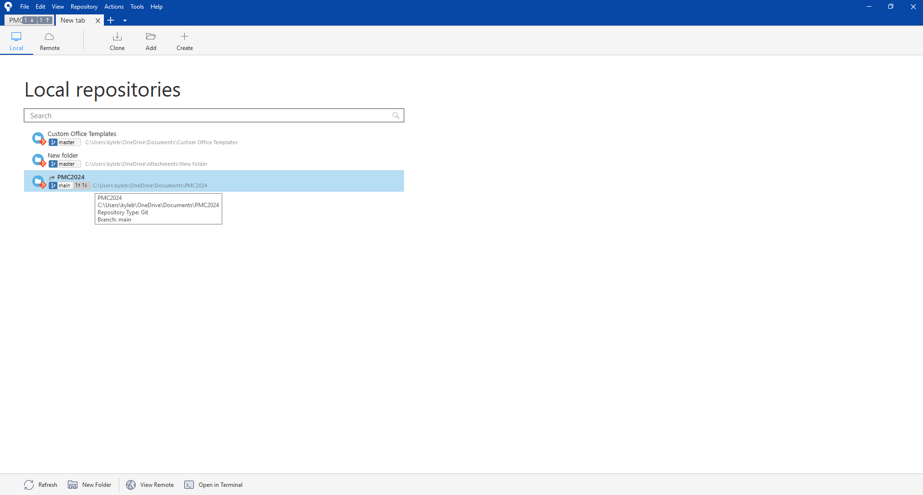Screen dimensions: 923x495
Task: Switch to the PMC2024 repository tab
Action: click(29, 20)
